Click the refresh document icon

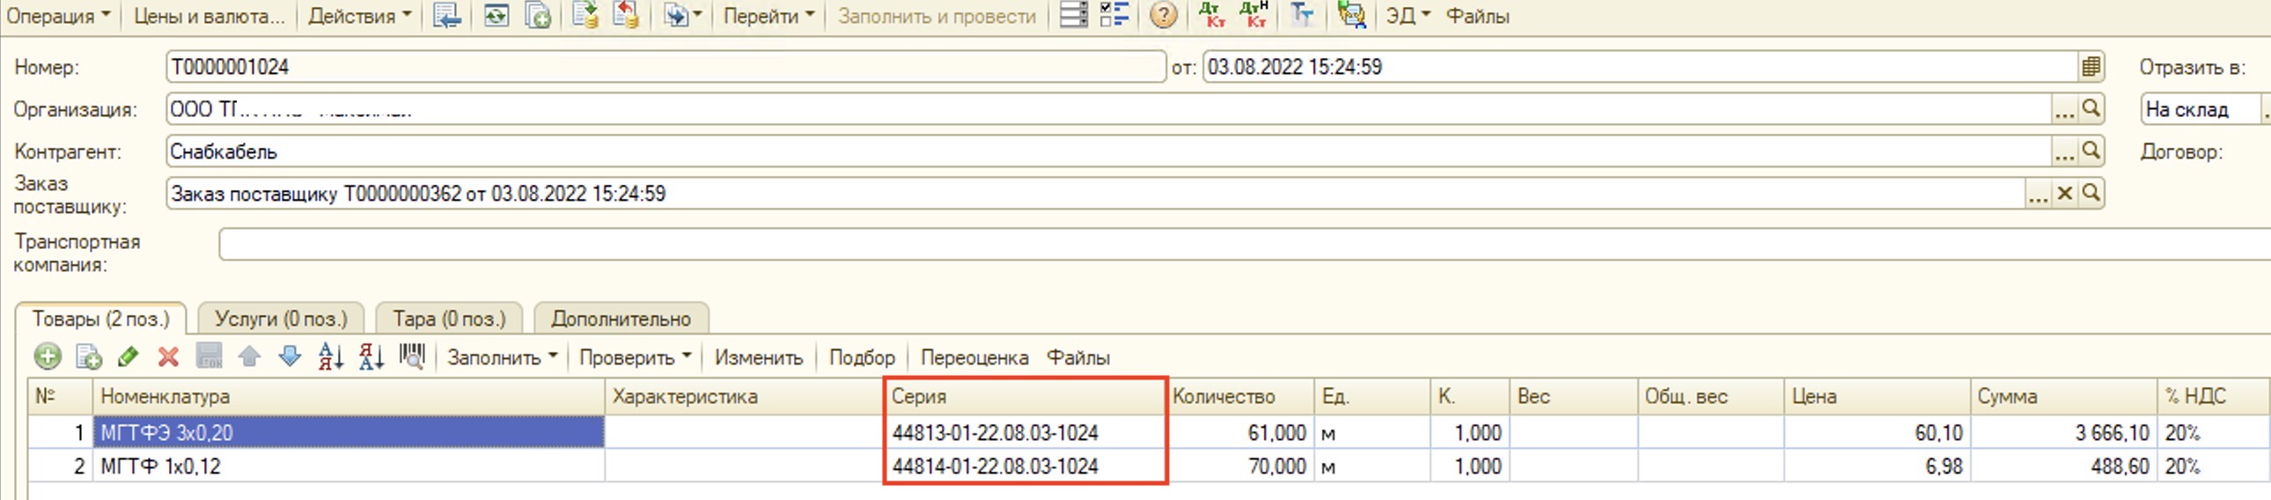tap(496, 16)
